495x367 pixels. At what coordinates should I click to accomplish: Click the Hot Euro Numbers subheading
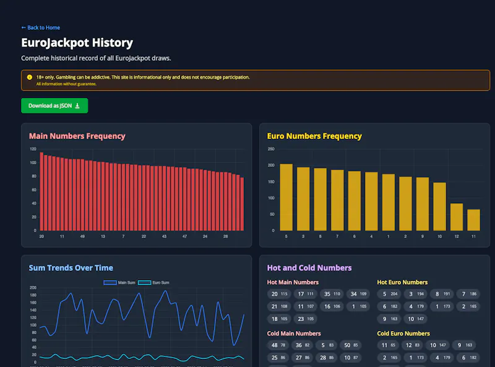point(402,282)
